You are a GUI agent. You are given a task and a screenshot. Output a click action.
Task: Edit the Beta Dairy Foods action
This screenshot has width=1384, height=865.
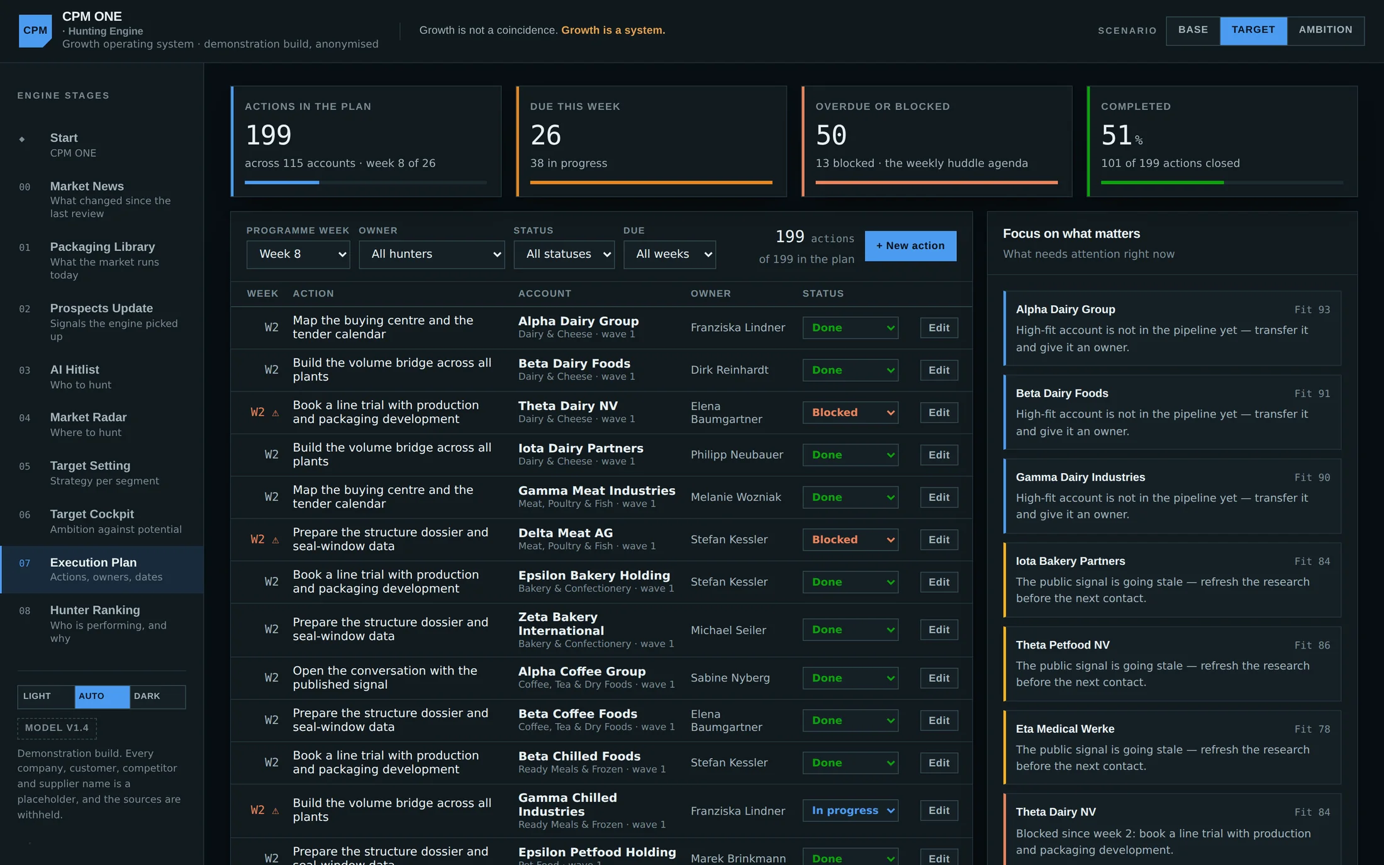tap(939, 370)
